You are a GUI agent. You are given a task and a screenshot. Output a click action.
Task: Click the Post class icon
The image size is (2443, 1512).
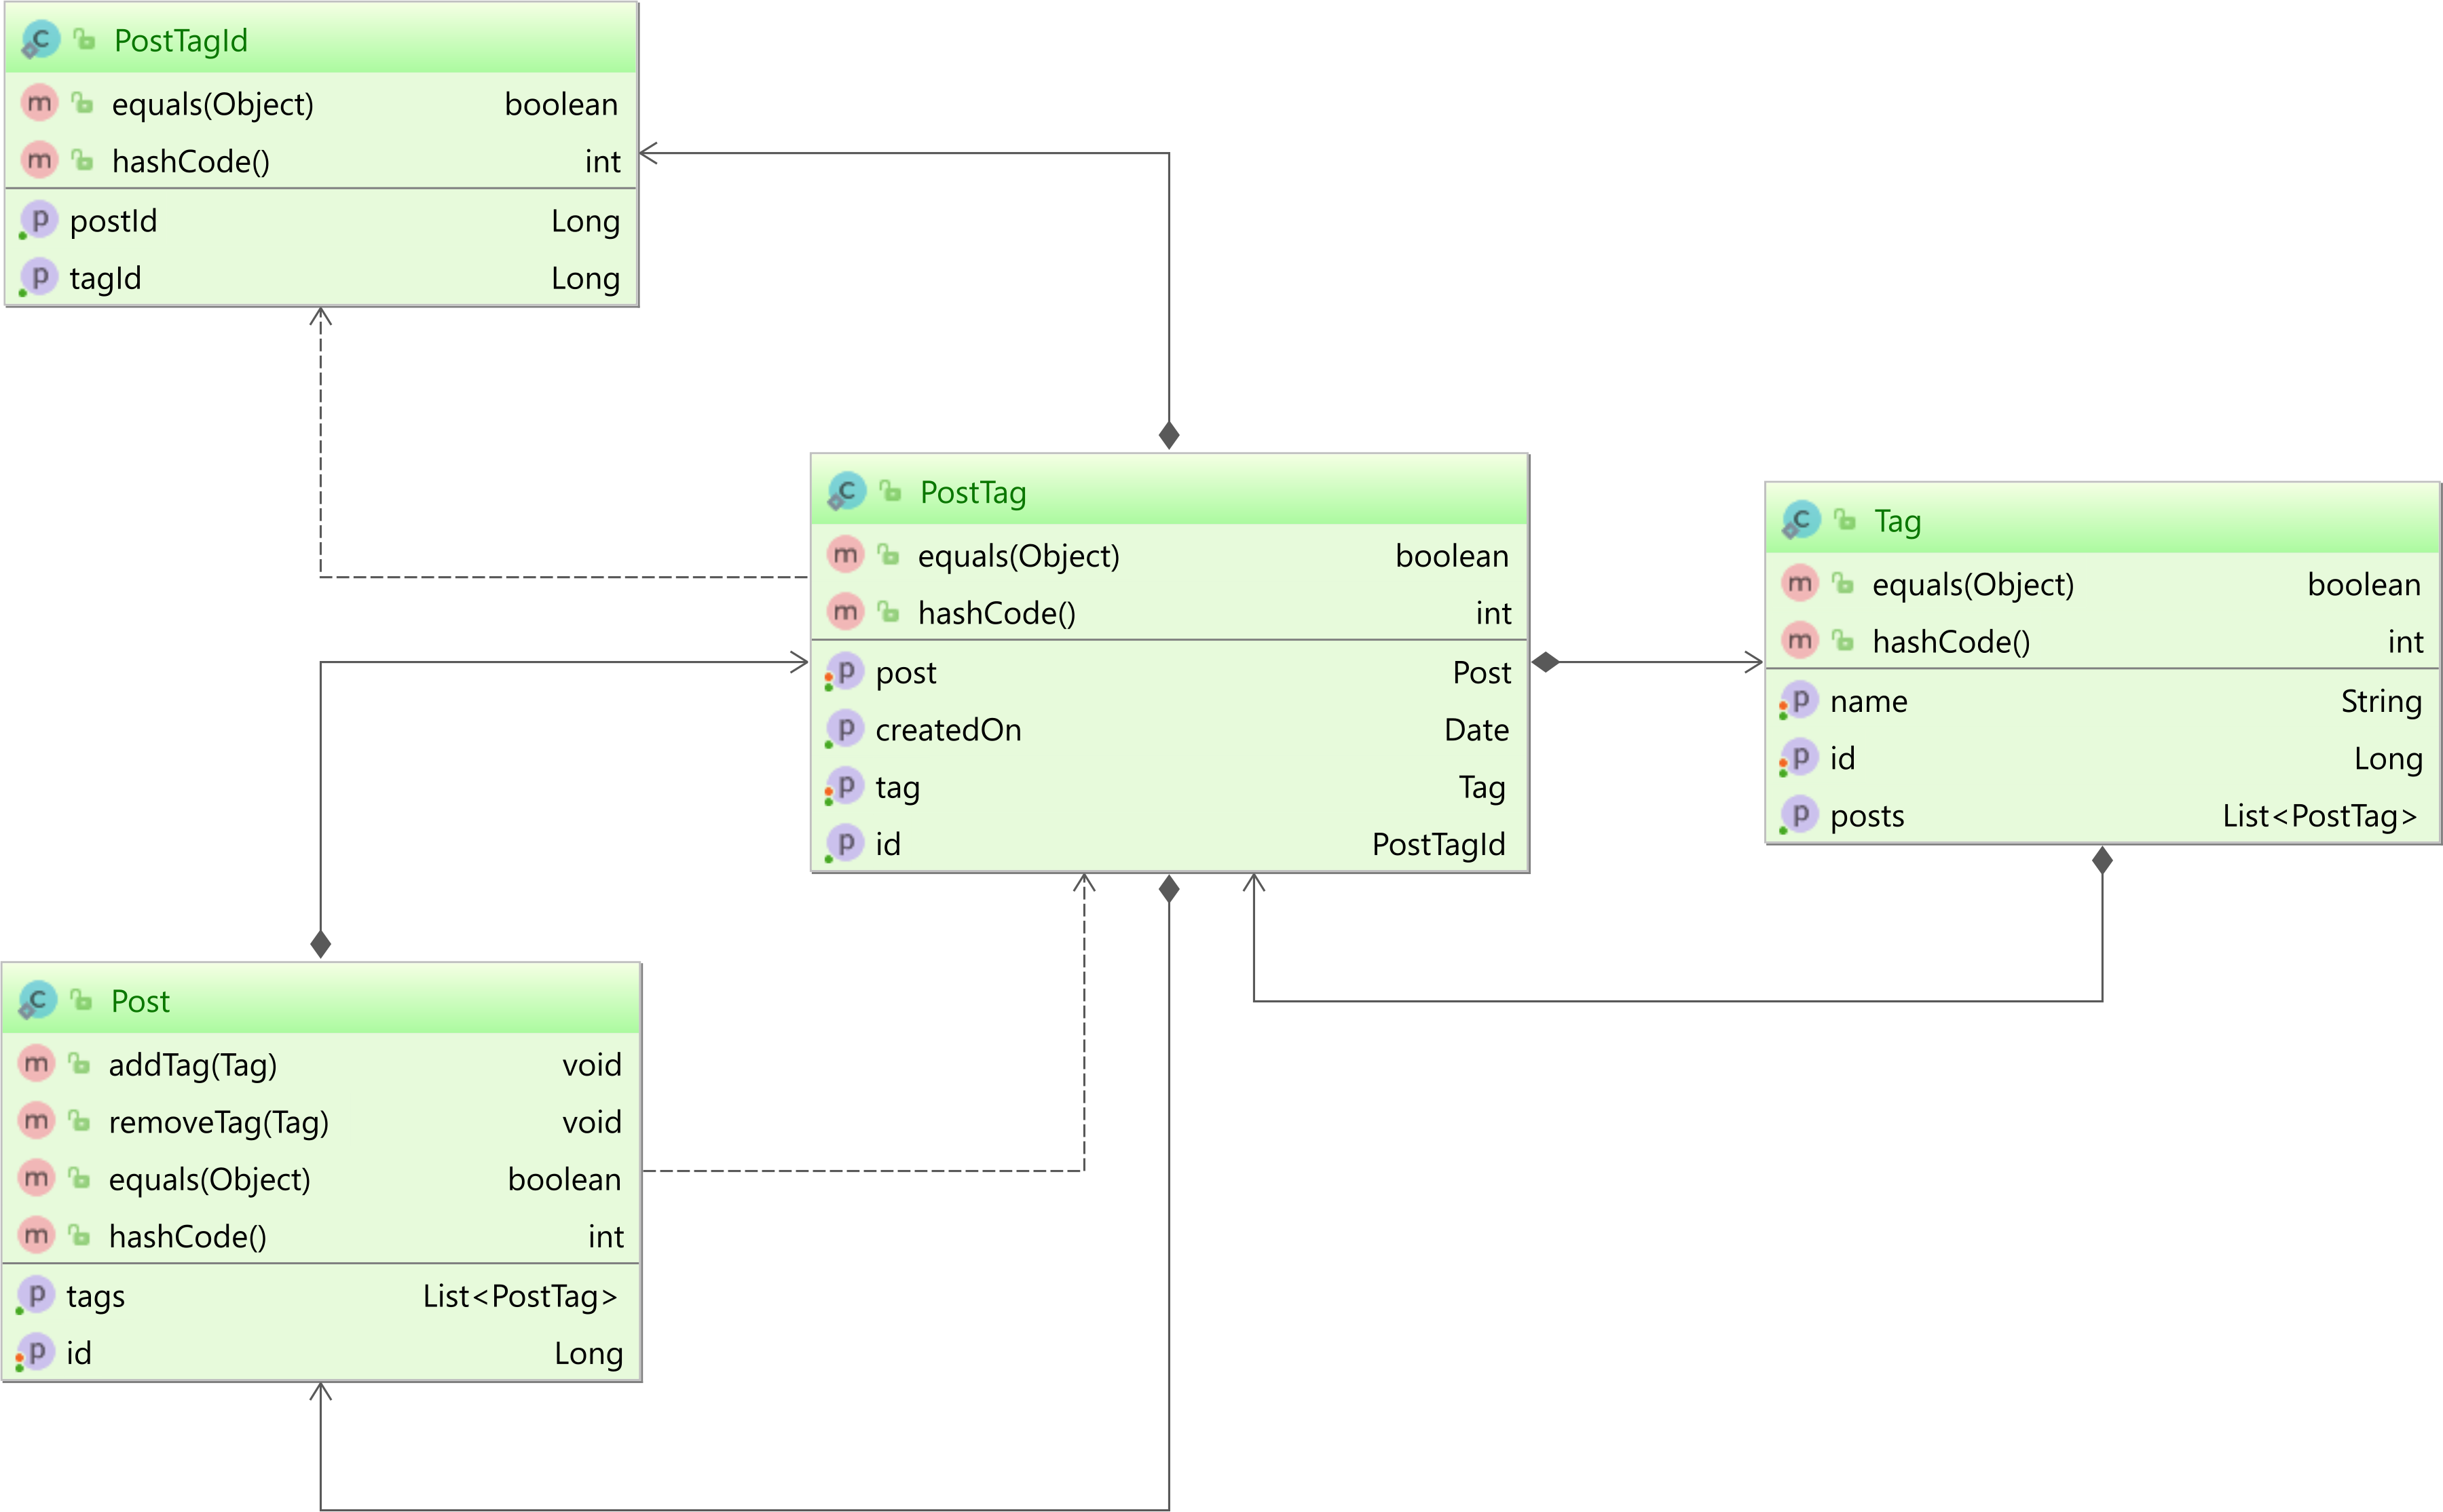coord(37,1001)
